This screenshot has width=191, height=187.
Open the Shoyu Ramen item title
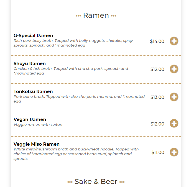30,63
